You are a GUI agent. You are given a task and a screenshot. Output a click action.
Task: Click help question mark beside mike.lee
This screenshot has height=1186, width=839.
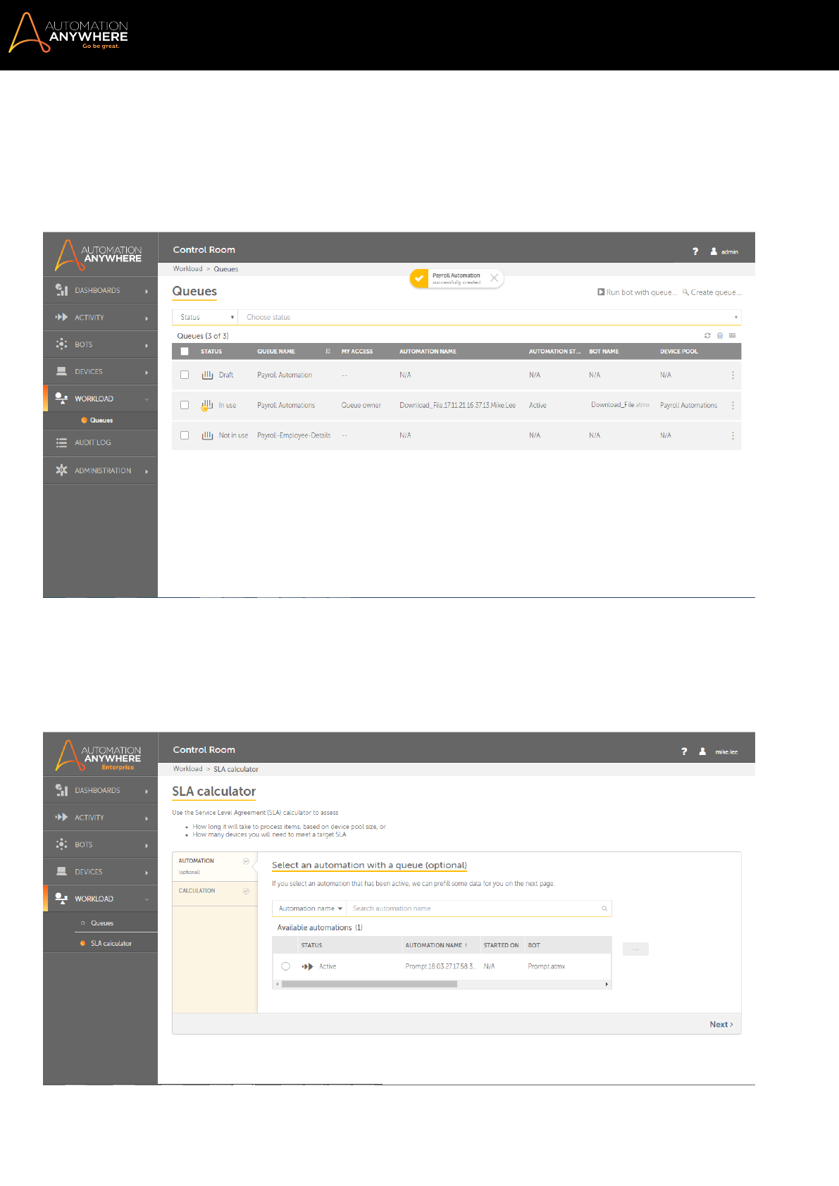pyautogui.click(x=684, y=751)
